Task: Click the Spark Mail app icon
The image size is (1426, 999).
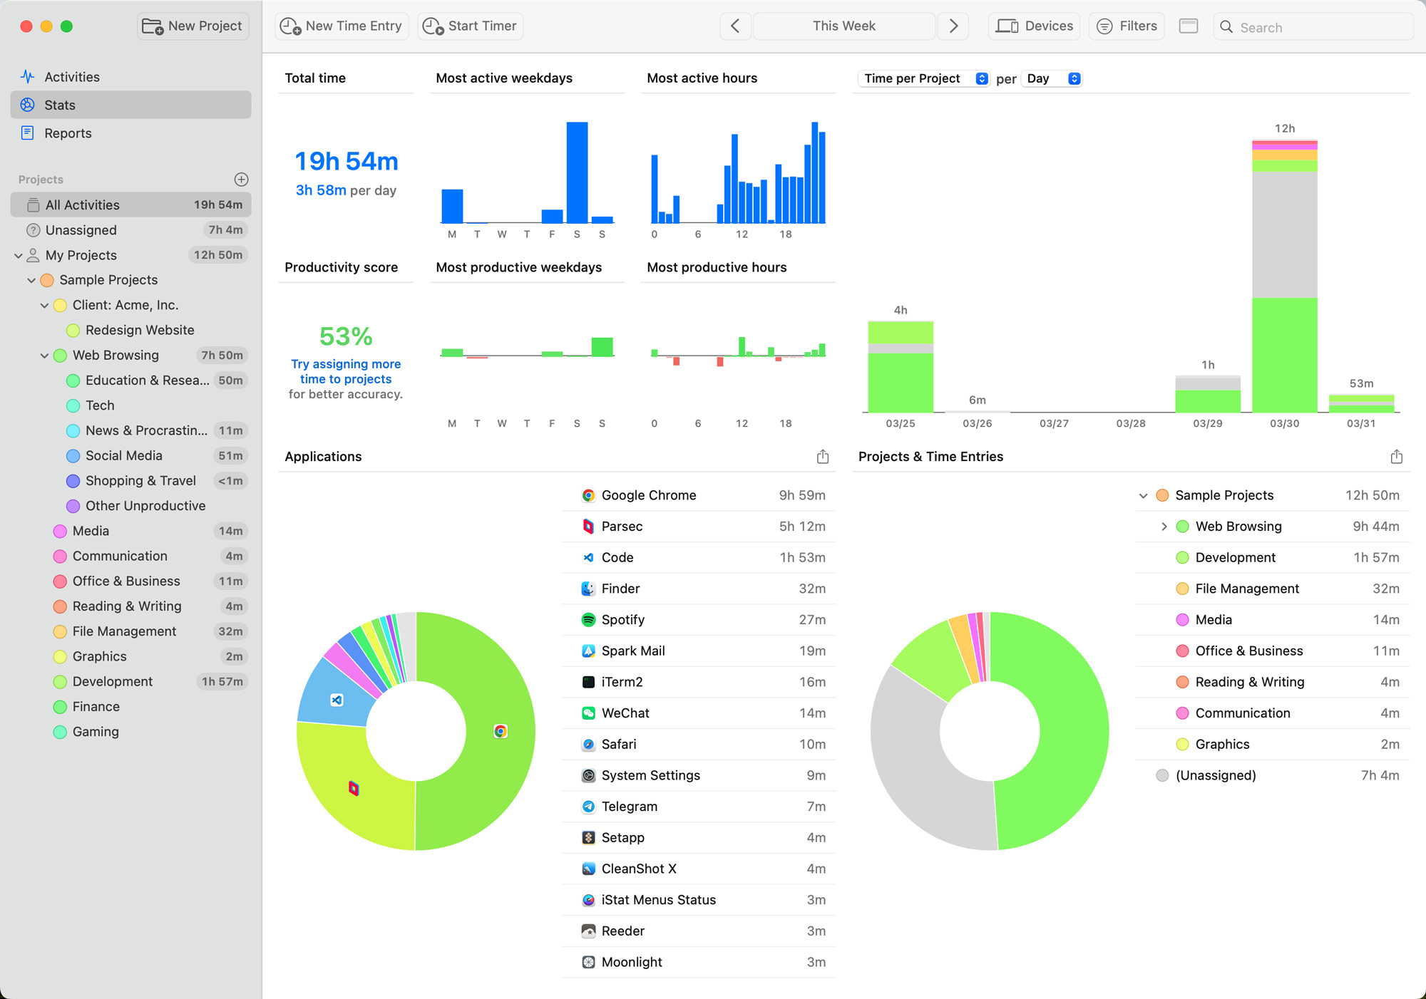Action: pos(588,651)
